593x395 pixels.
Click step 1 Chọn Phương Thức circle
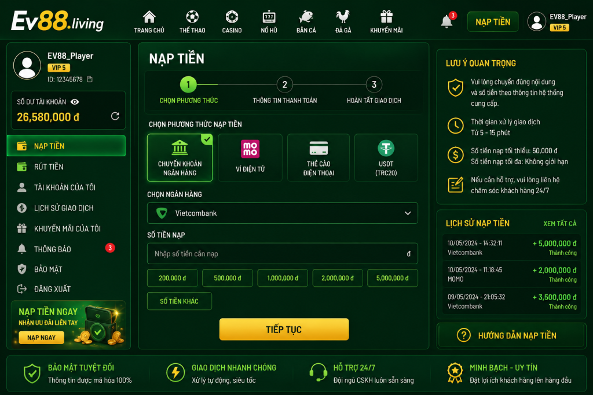[188, 84]
